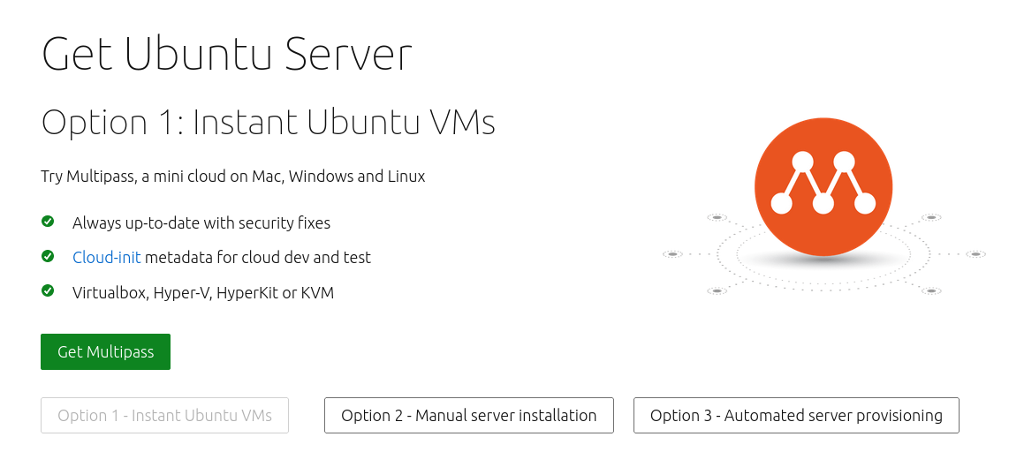Click the Virtualbox, Hyper-V, HyperKit or KVM text
The width and height of the screenshot is (1009, 452).
click(x=203, y=293)
